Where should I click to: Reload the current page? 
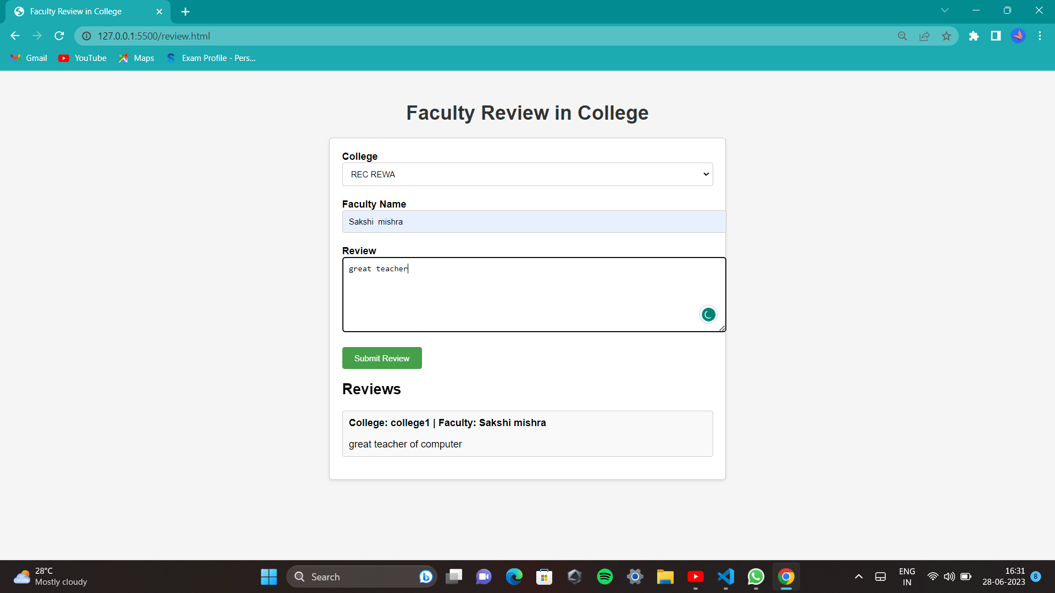pos(59,36)
